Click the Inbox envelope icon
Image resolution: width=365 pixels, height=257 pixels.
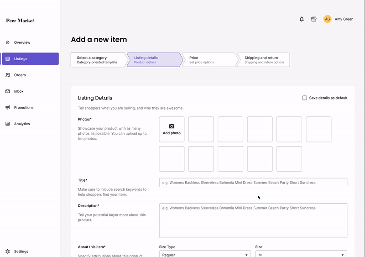tap(8, 91)
